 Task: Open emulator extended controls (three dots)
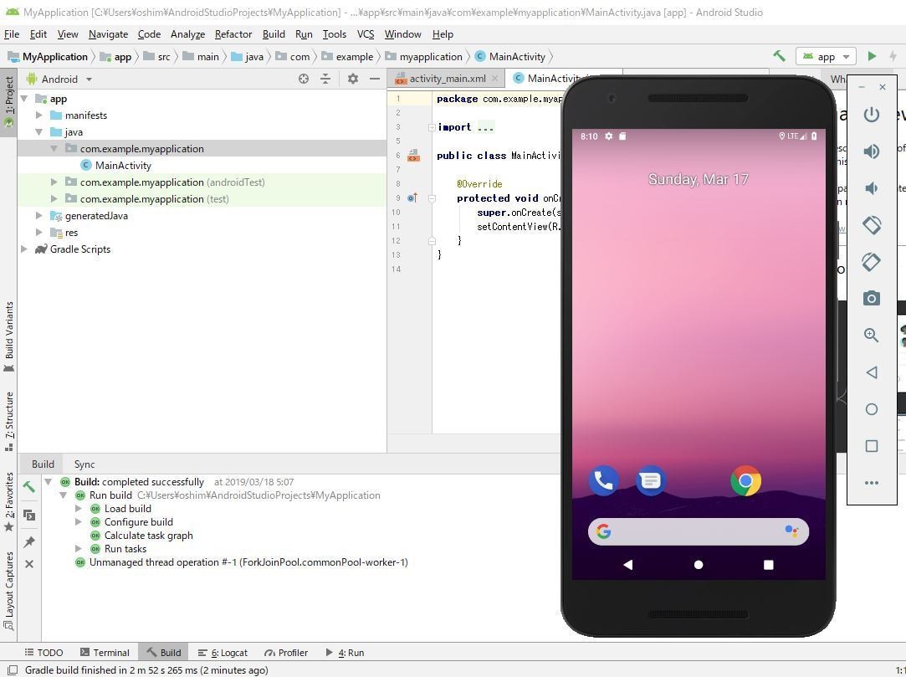click(x=872, y=483)
